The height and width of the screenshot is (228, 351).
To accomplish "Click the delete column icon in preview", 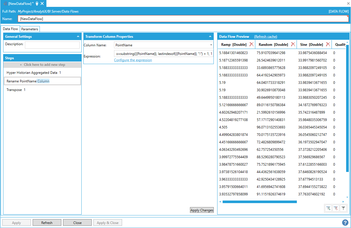I will 336,209.
